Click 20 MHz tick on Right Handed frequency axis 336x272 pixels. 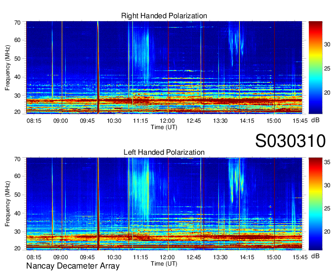coord(18,112)
